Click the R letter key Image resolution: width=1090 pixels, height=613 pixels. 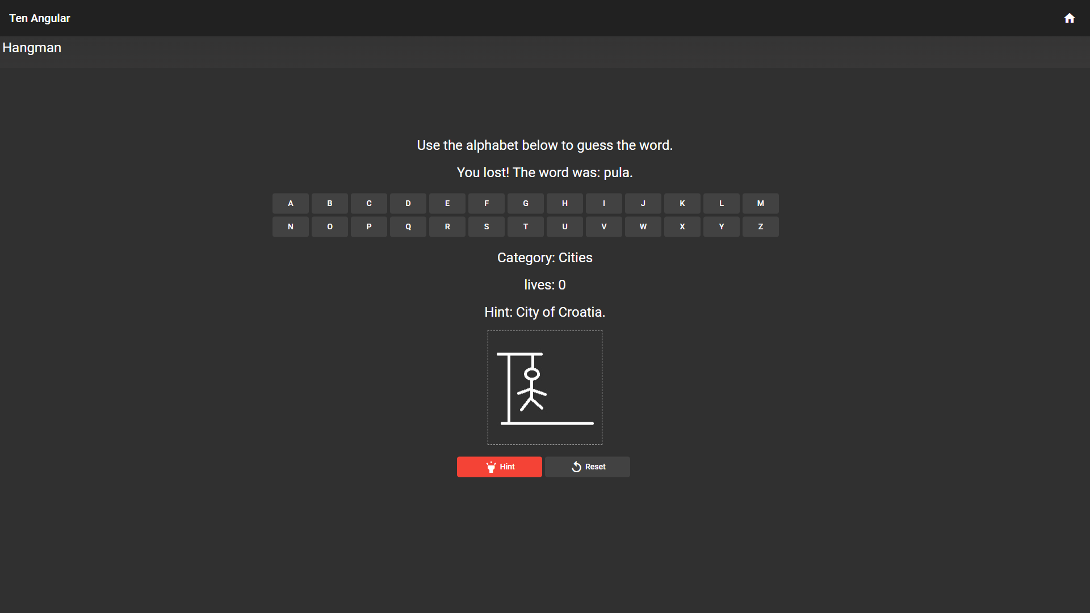[x=447, y=226]
